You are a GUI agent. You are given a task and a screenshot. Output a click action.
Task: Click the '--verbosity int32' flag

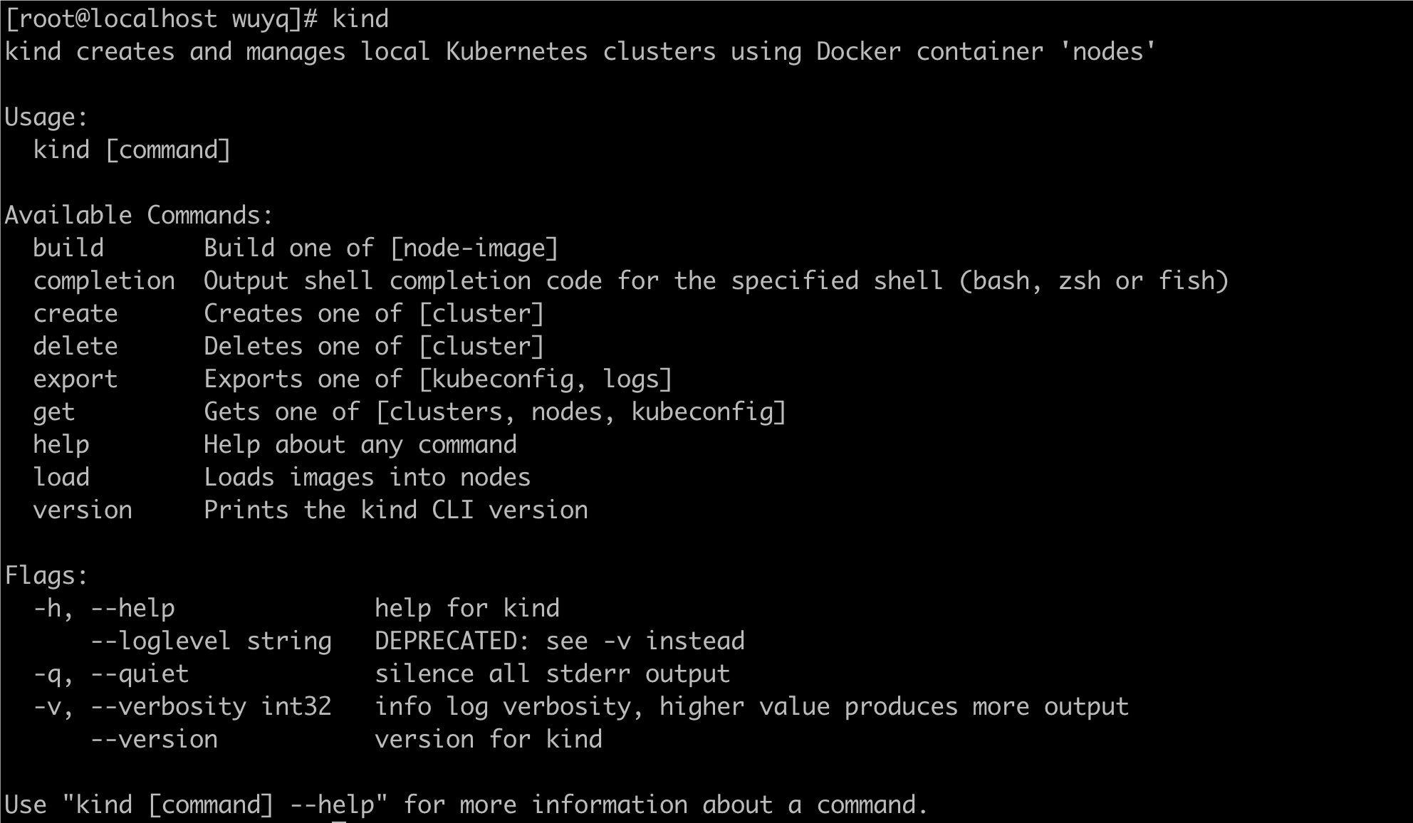211,707
